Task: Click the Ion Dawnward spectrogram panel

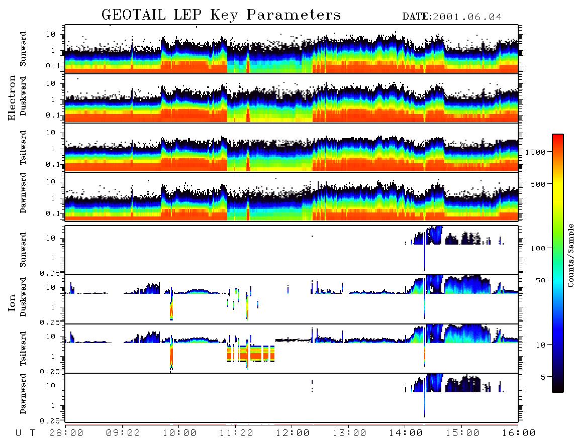Action: [x=292, y=398]
